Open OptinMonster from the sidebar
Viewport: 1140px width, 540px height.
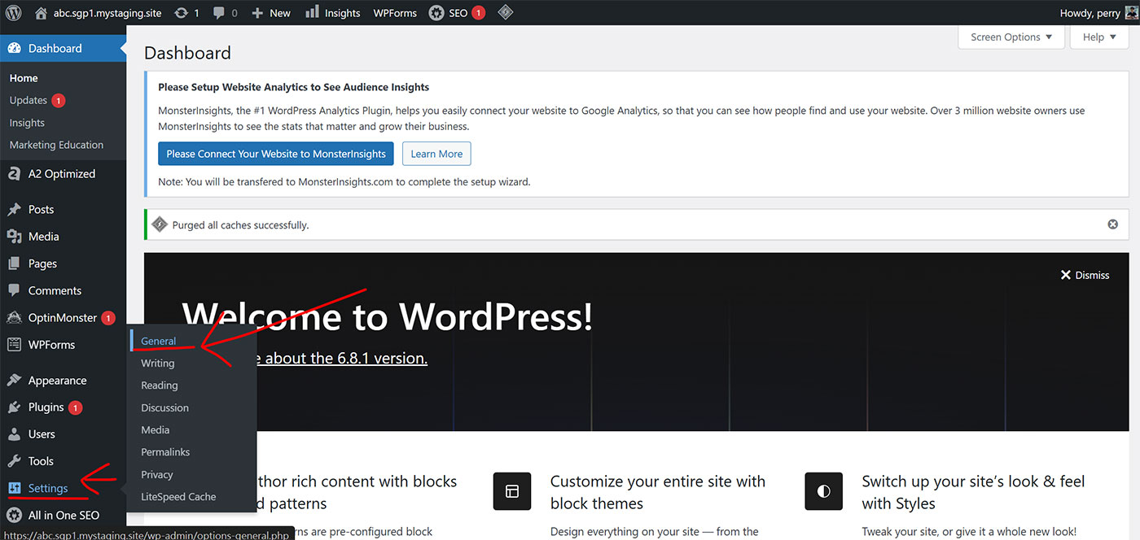point(63,317)
